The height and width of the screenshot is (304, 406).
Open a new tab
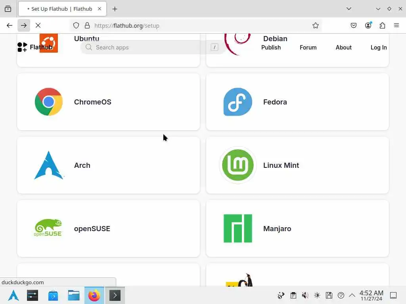coord(115,9)
